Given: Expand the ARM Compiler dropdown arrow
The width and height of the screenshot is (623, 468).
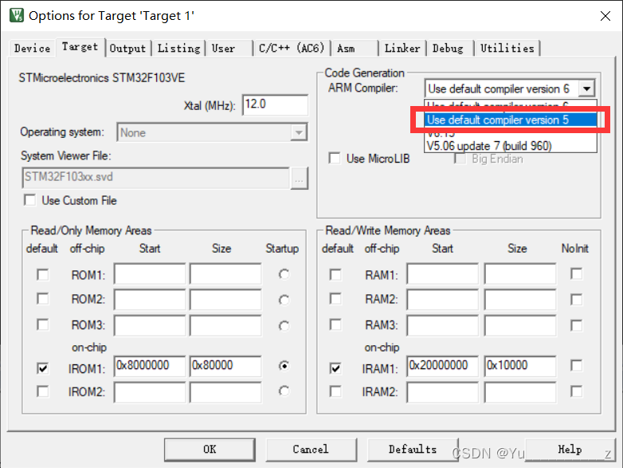Looking at the screenshot, I should click(586, 88).
